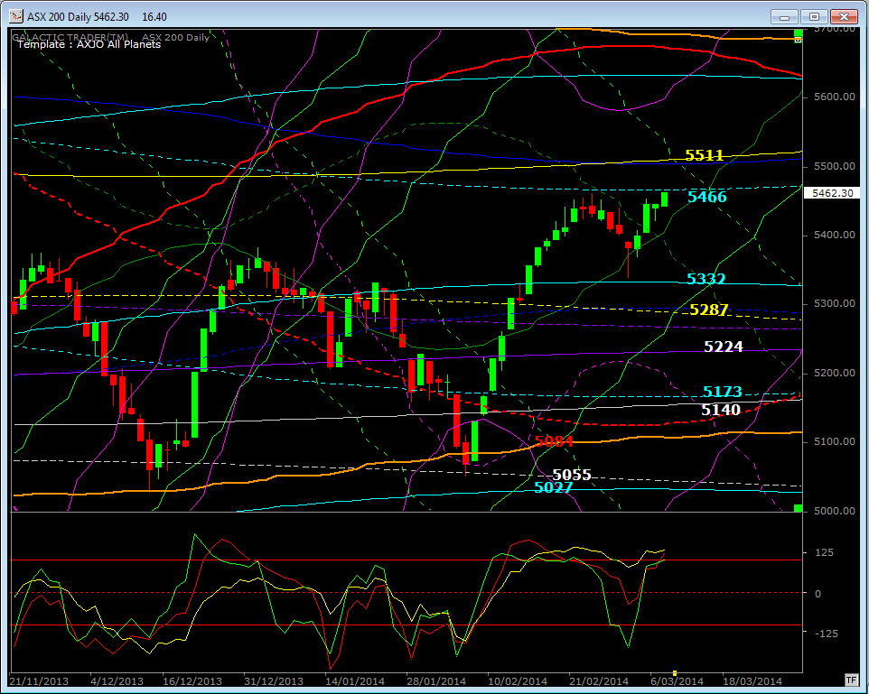Click the green handle at chart bottom right
This screenshot has height=694, width=869.
[798, 508]
